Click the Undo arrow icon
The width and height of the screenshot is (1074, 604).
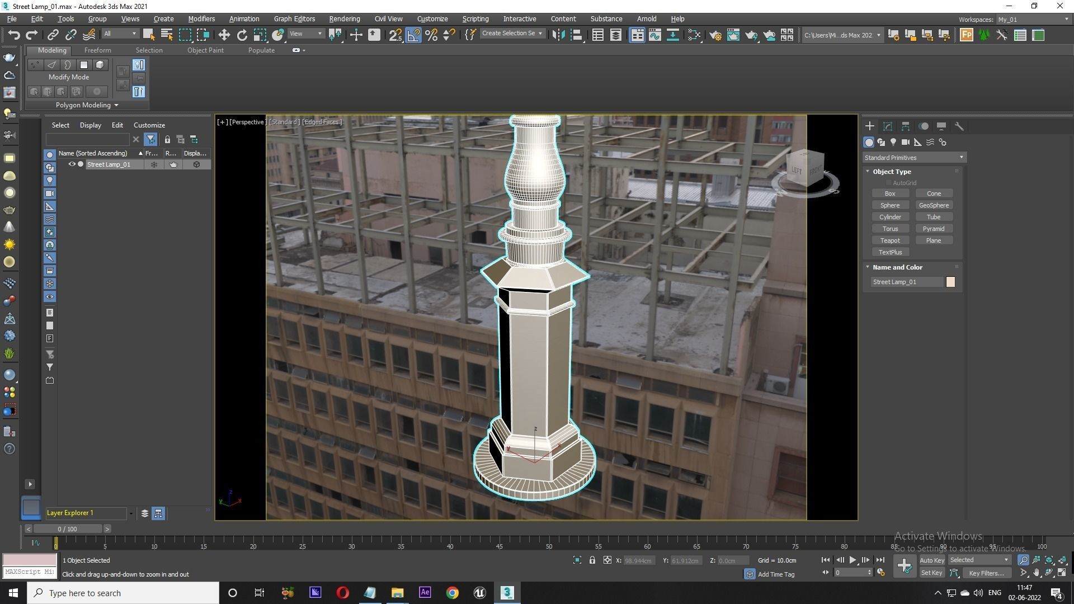point(13,35)
